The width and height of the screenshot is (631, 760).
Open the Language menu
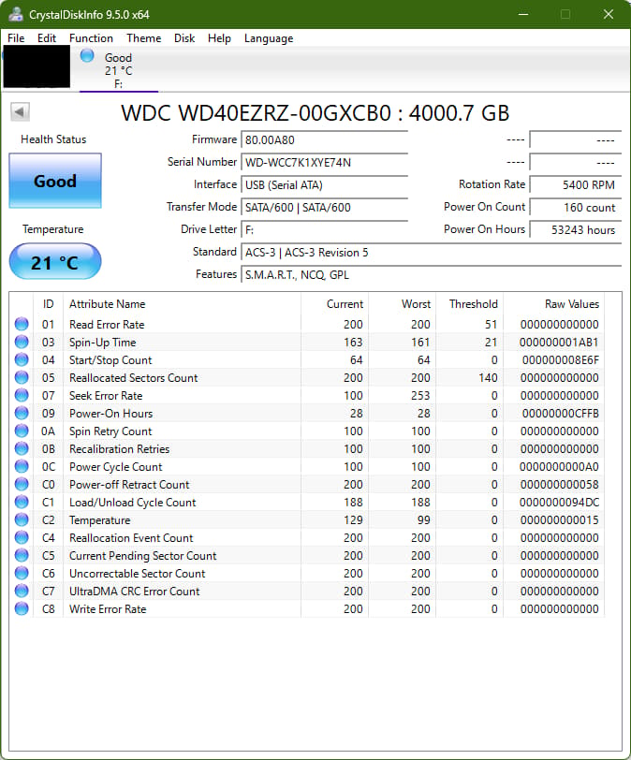269,38
